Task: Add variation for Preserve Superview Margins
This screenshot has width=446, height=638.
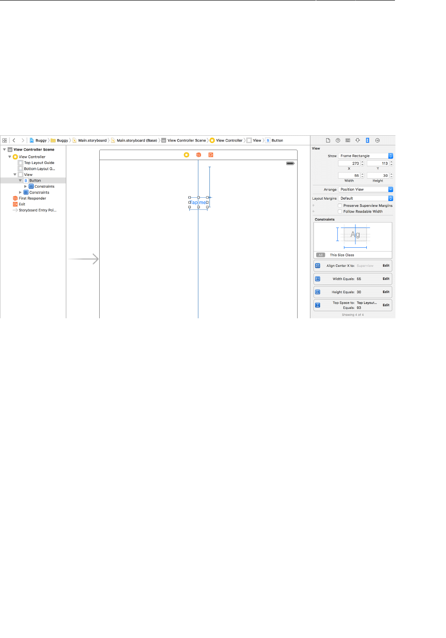Action: point(313,206)
